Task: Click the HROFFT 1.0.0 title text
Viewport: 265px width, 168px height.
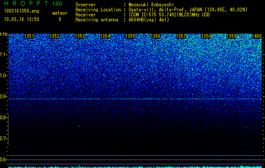Action: click(33, 3)
